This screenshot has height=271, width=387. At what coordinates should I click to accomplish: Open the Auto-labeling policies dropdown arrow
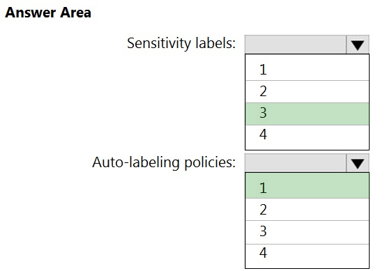click(x=358, y=163)
